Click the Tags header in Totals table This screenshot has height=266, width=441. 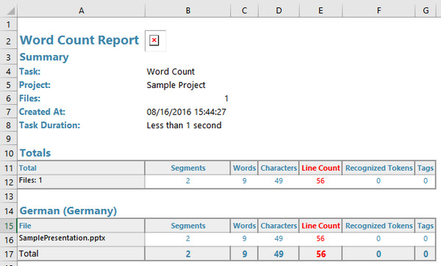[426, 168]
